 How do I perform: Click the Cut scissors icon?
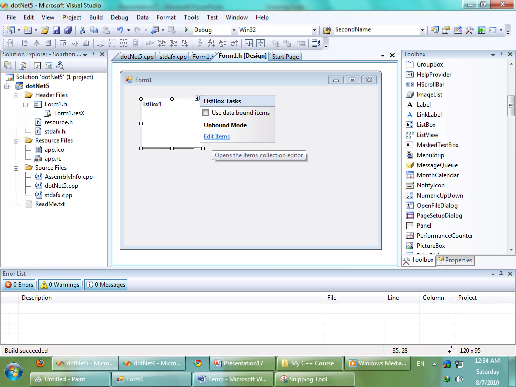[x=82, y=30]
